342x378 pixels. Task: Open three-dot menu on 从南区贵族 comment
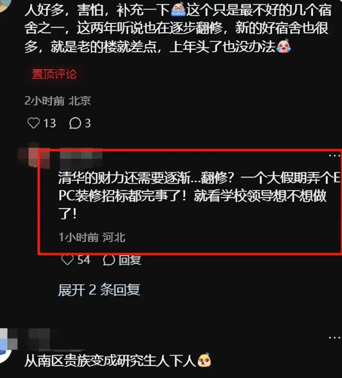coord(335,338)
